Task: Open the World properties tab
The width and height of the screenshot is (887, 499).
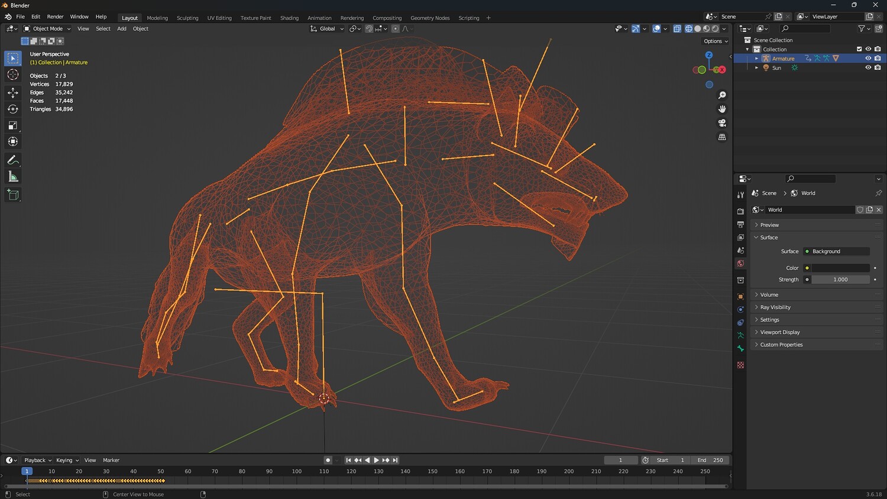Action: coord(740,263)
